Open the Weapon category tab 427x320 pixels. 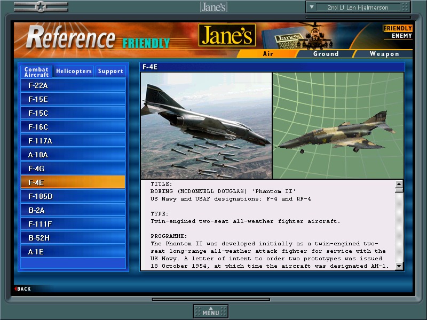pos(384,54)
